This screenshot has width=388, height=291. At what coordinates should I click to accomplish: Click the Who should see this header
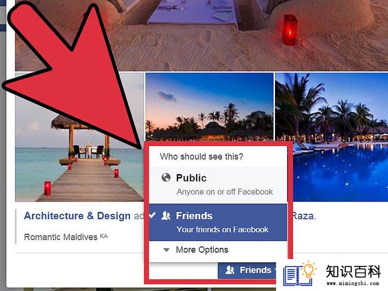[201, 156]
